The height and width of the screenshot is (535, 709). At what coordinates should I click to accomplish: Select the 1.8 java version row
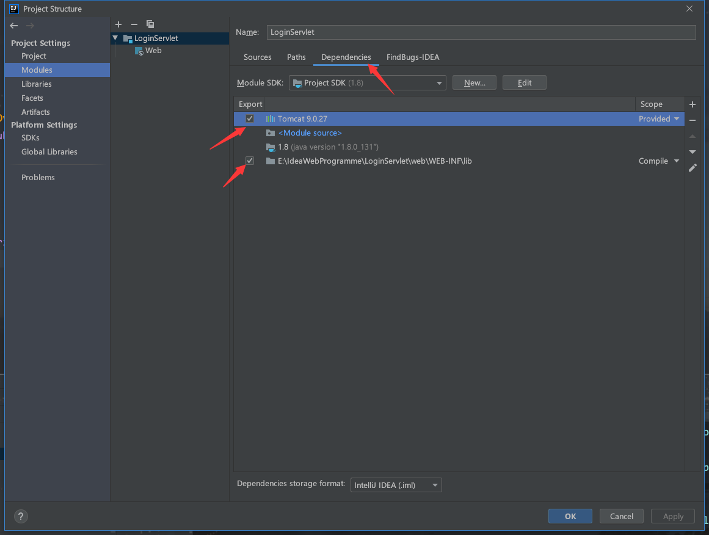(x=459, y=147)
